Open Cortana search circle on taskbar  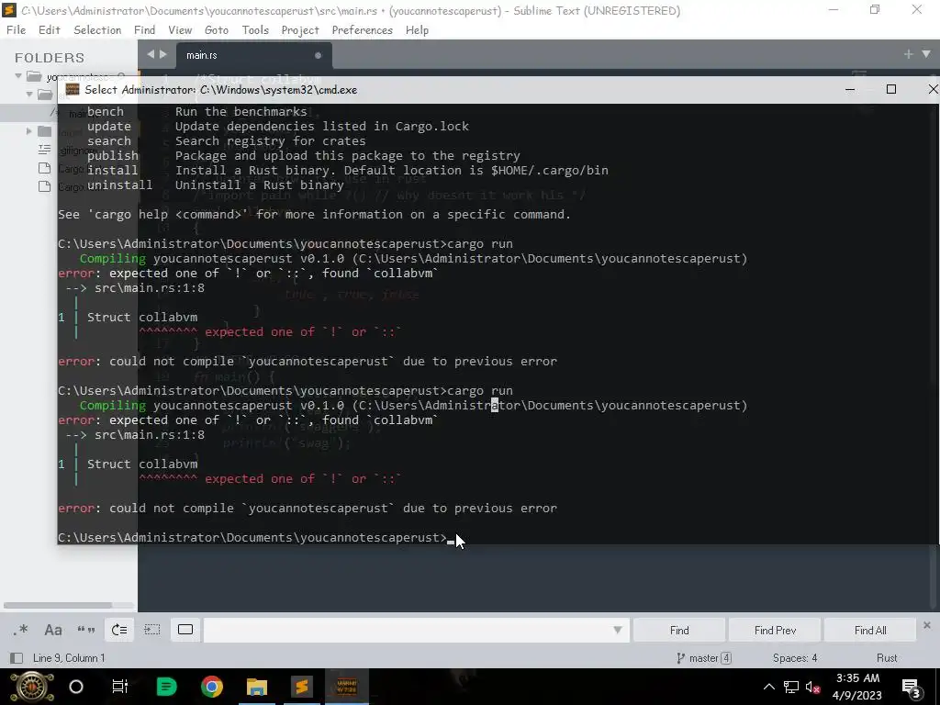pos(76,687)
